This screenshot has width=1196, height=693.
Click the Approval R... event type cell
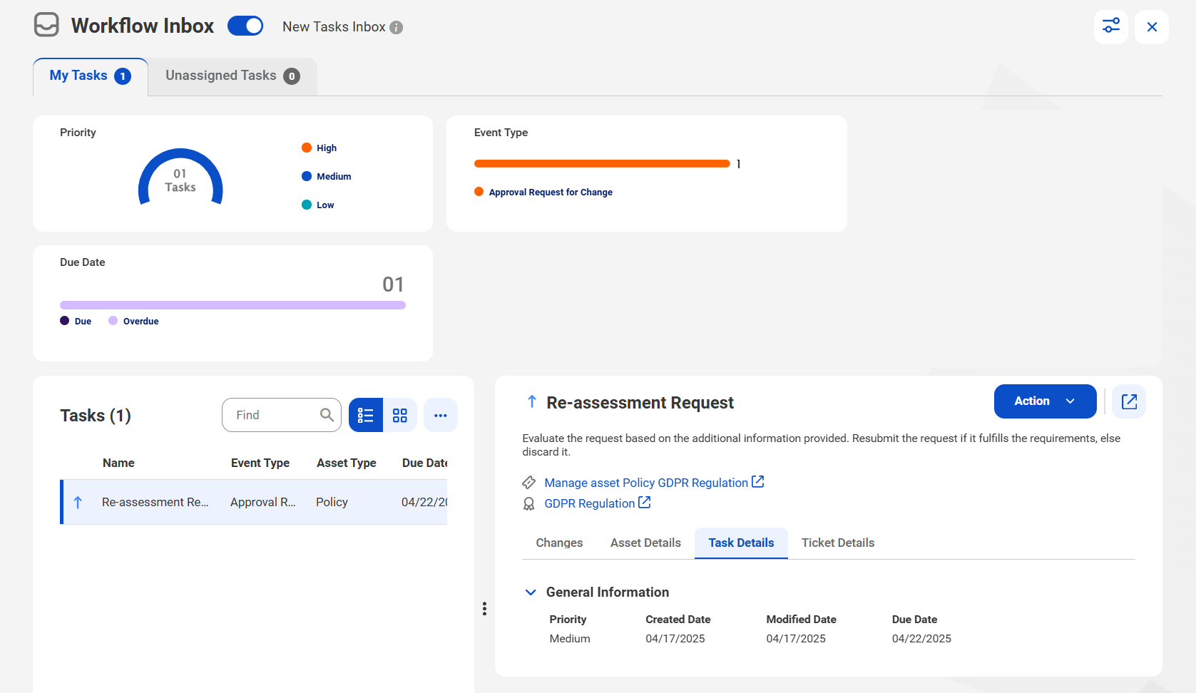(263, 502)
